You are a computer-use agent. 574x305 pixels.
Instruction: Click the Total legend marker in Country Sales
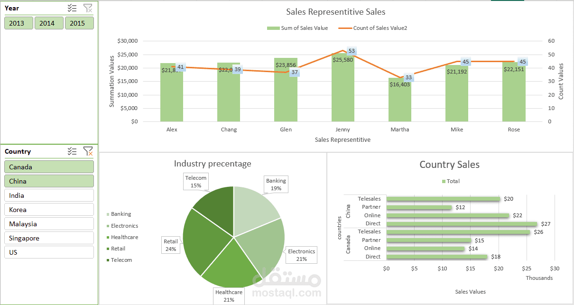[x=444, y=181]
